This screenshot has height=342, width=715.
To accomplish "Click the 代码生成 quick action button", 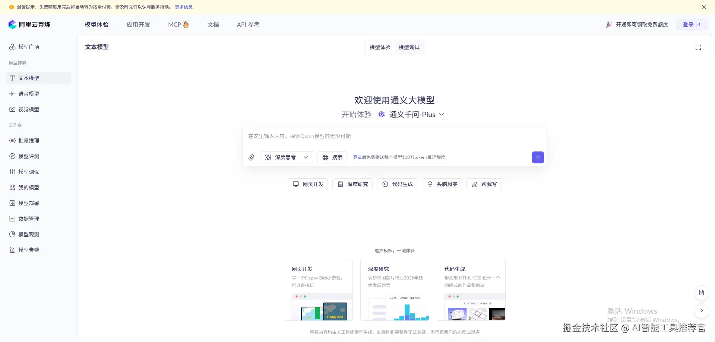I will tap(397, 184).
